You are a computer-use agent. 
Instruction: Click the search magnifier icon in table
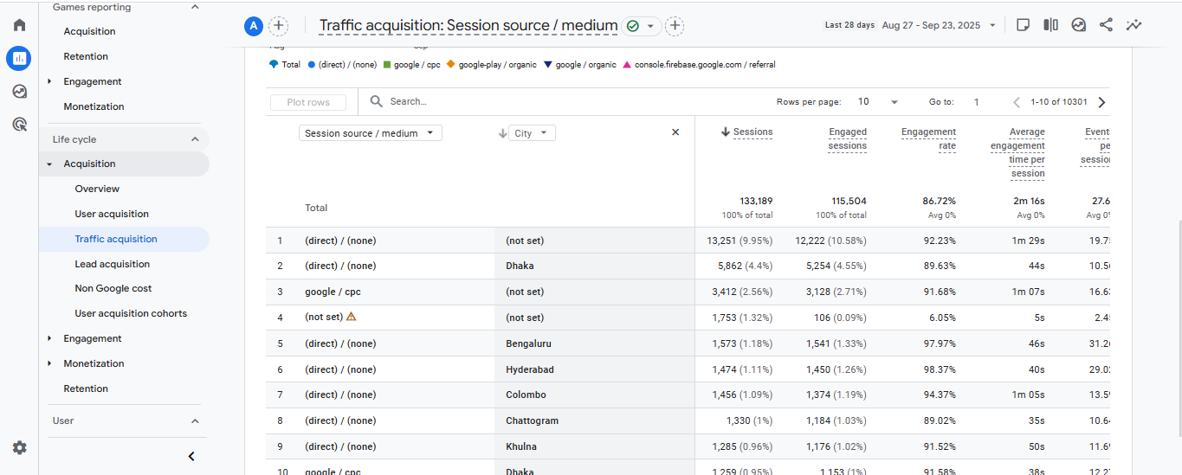tap(377, 101)
